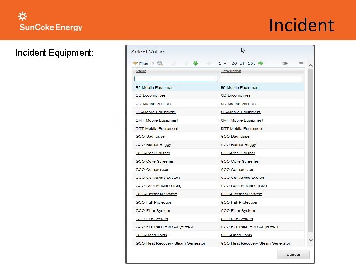Click the green down arrow for next row
Viewport: 356px width, 267px height.
click(x=195, y=63)
